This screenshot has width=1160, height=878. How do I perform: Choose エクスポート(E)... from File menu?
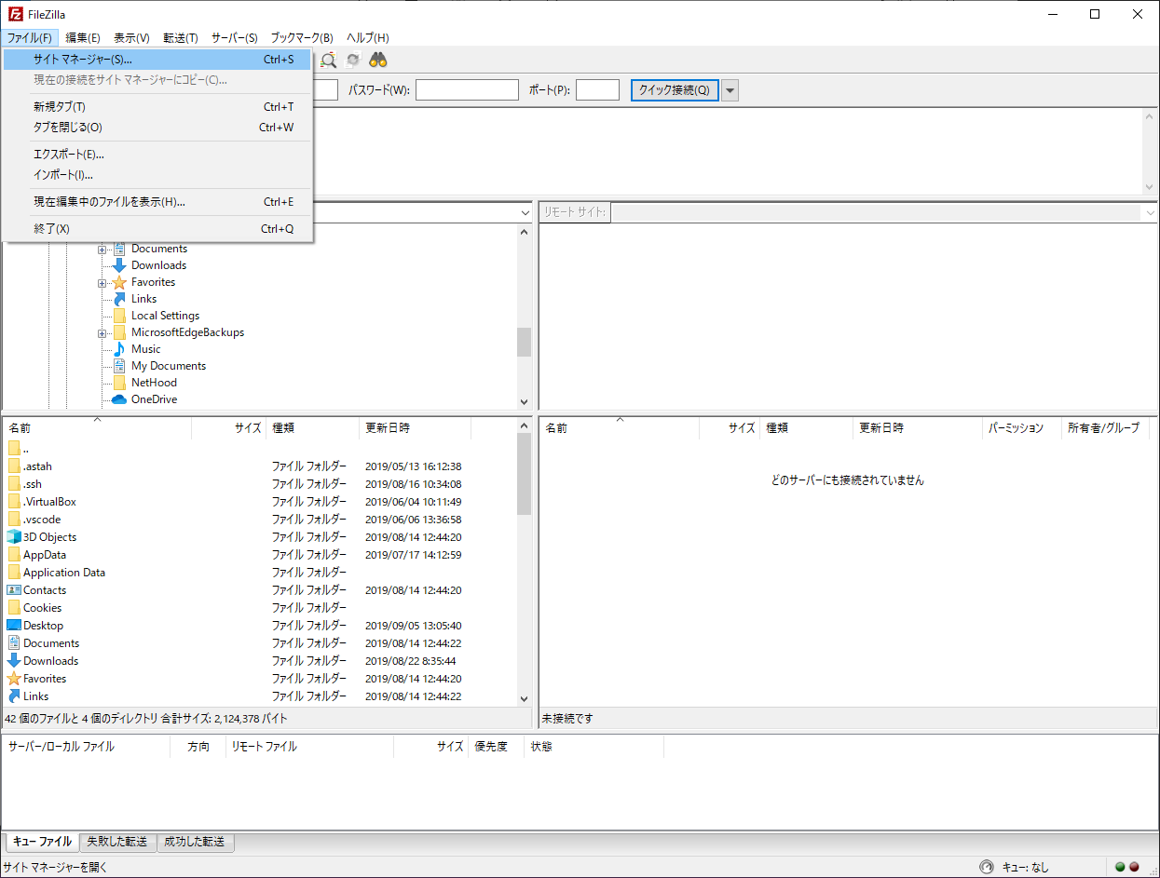(69, 155)
